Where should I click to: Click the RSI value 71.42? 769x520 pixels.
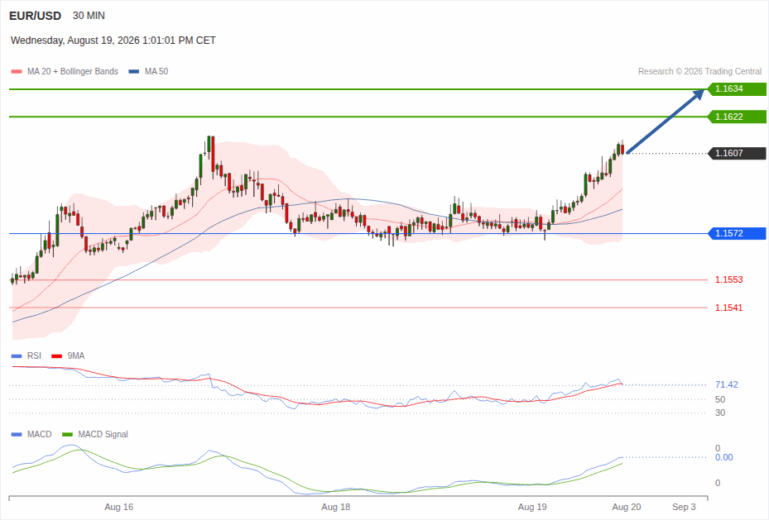726,385
